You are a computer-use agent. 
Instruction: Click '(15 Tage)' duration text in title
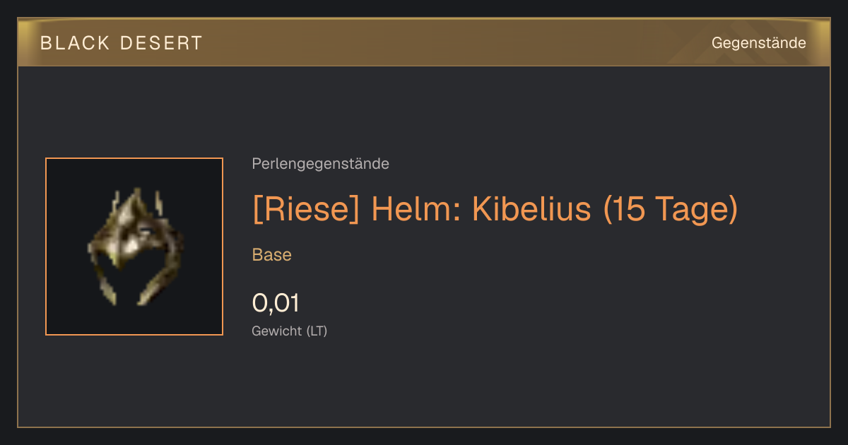671,210
